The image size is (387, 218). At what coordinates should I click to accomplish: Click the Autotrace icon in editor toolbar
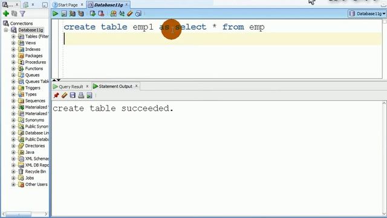tap(73, 13)
